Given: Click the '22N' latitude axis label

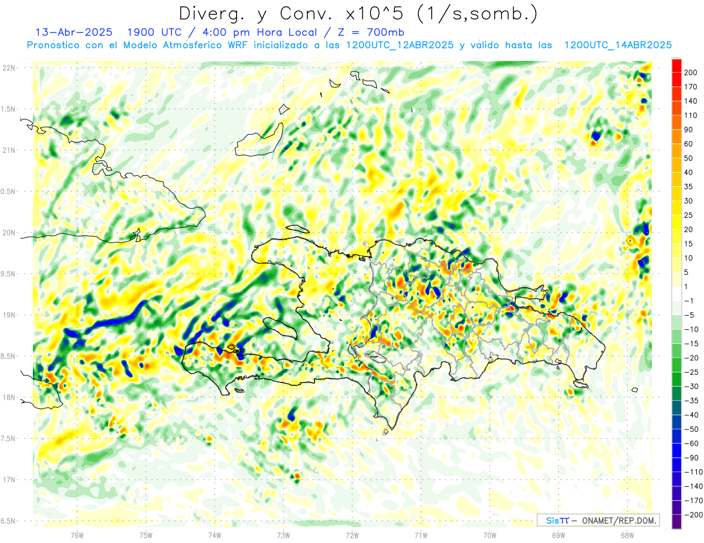Looking at the screenshot, I should 9,68.
